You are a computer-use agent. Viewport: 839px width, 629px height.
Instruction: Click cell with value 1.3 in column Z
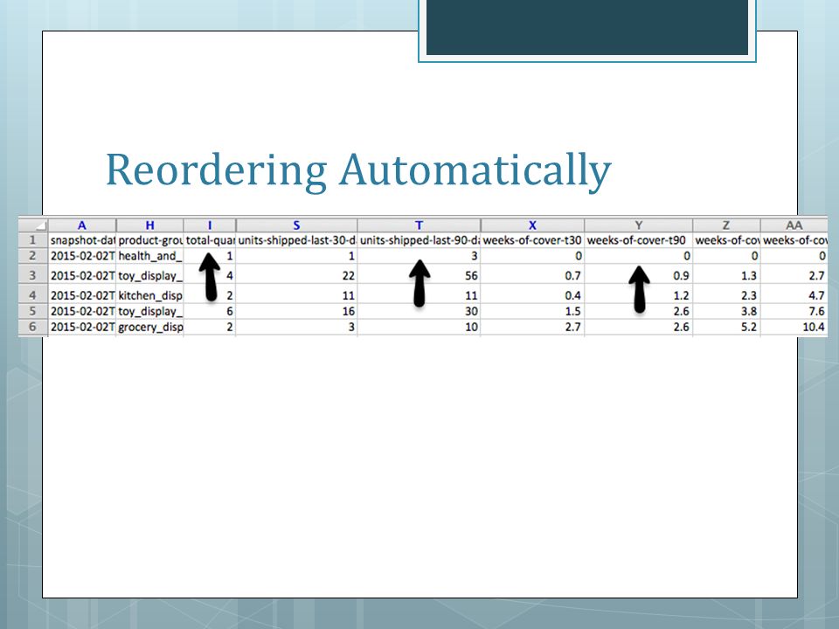726,275
